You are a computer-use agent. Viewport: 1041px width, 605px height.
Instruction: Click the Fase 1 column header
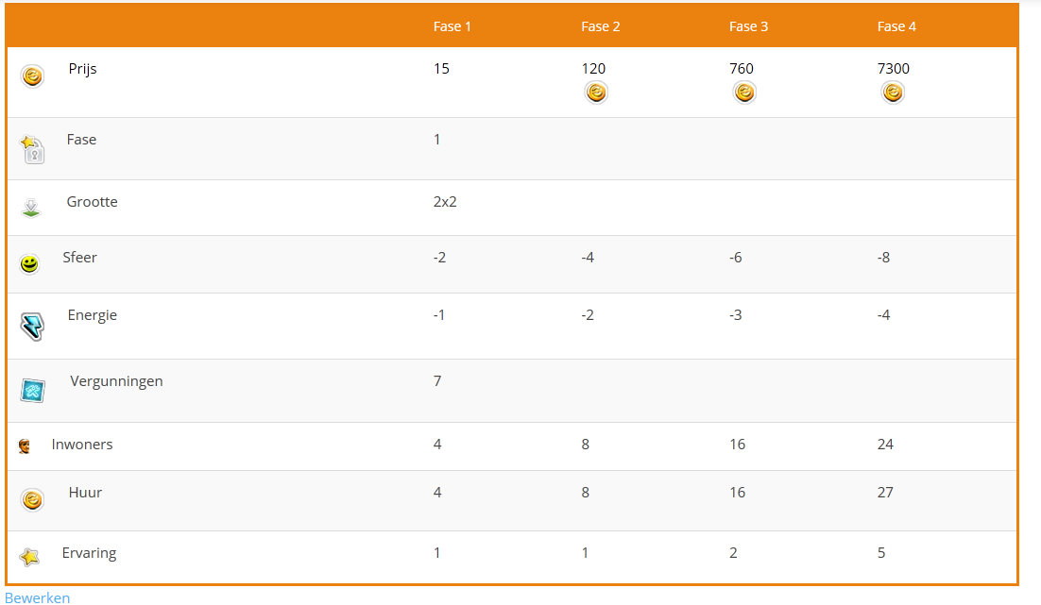pos(452,26)
